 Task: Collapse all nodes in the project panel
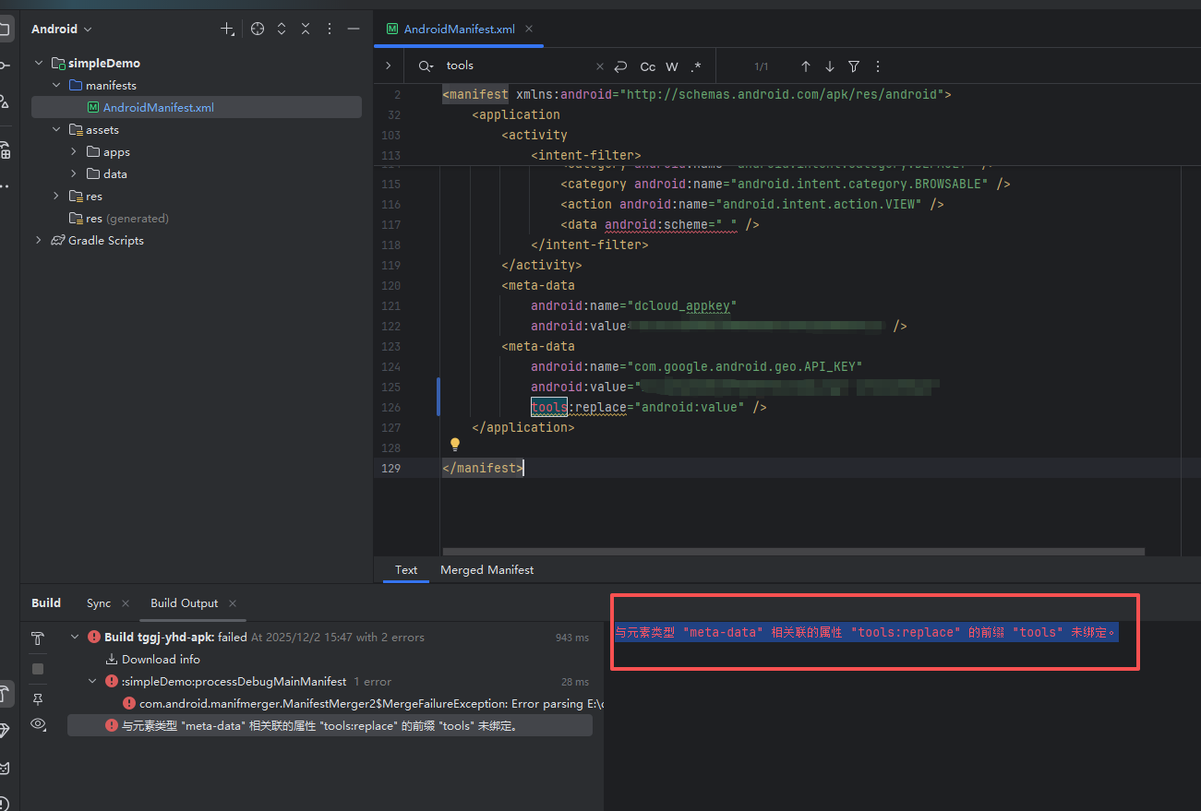point(306,29)
